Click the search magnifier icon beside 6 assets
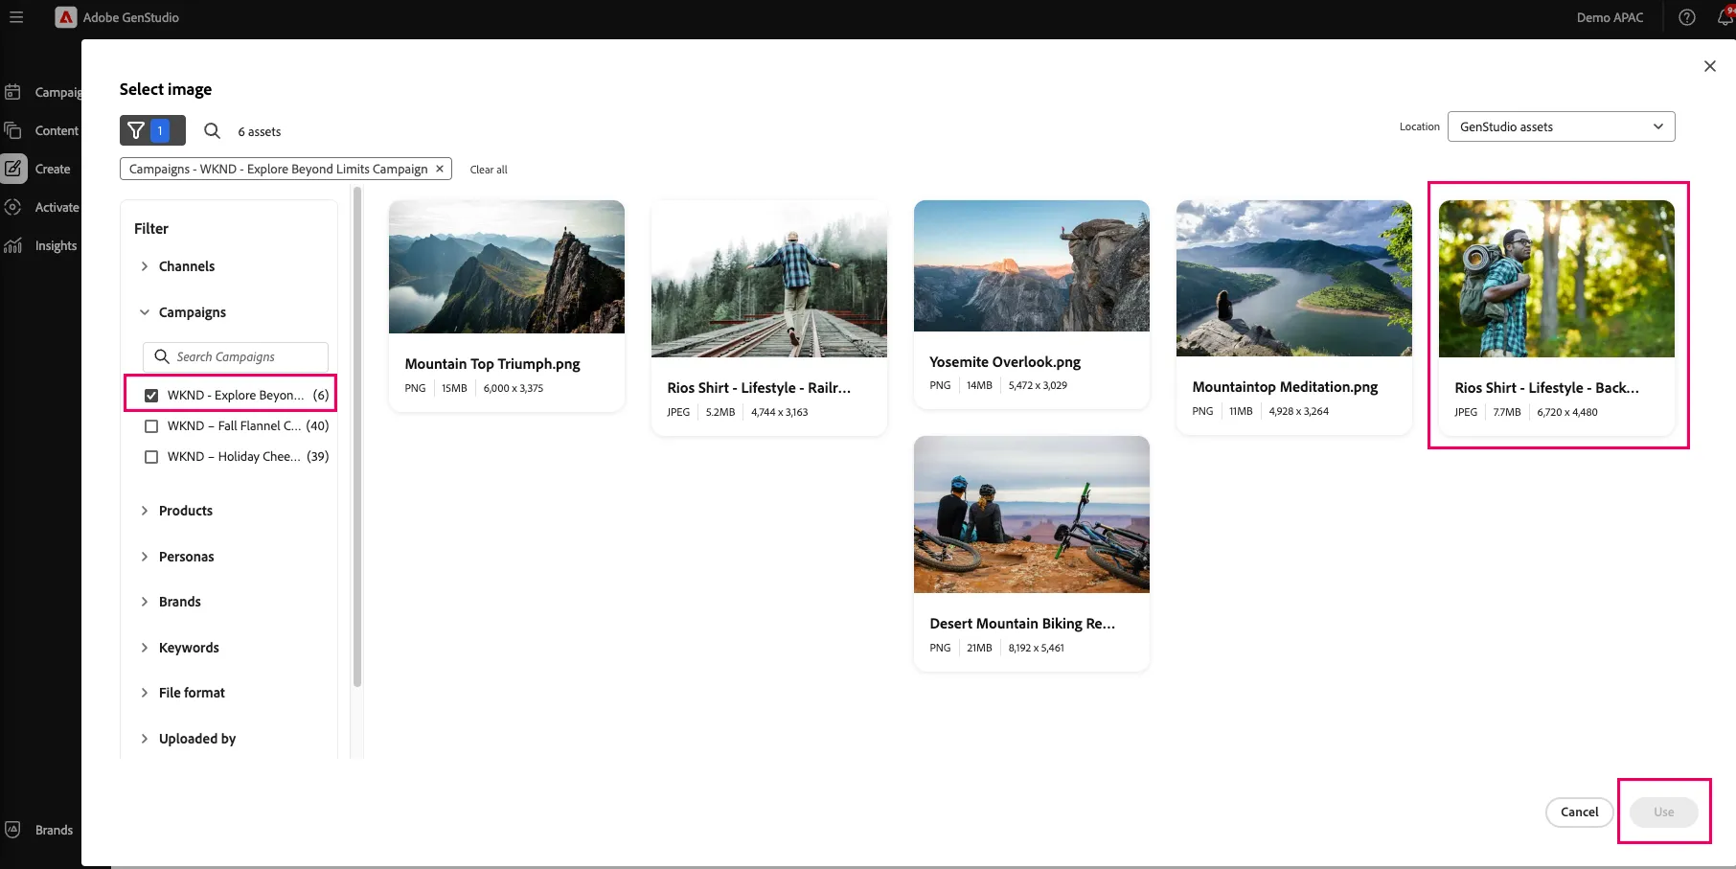 coord(213,130)
